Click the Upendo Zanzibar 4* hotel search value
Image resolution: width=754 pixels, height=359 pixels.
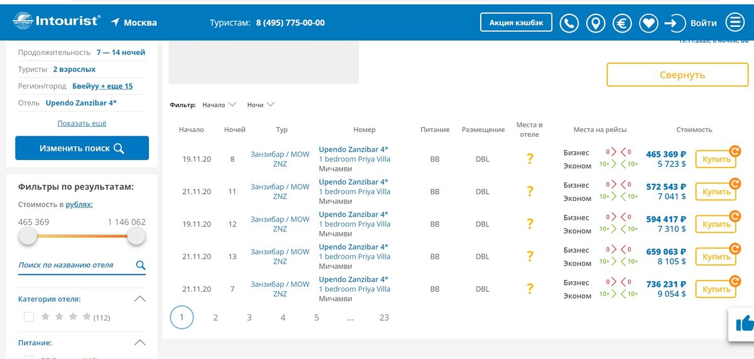81,103
